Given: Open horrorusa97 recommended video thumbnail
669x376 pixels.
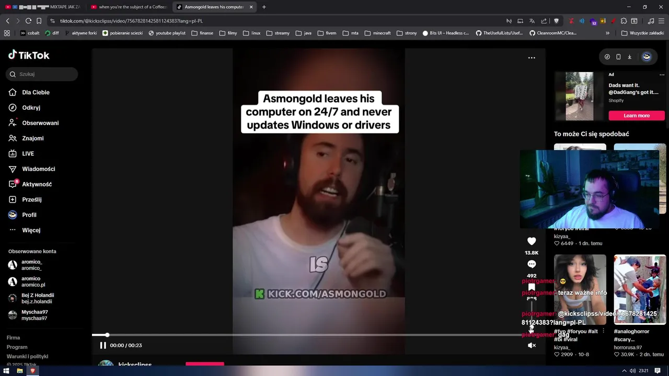Looking at the screenshot, I should click(640, 289).
